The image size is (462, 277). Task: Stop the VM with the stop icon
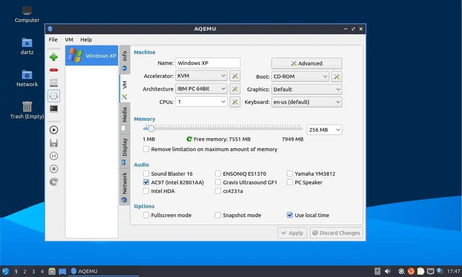point(54,169)
